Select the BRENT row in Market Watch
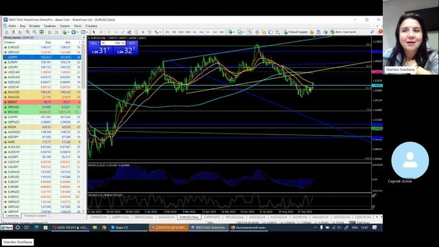Viewport: 439px width, 247px height. [x=42, y=102]
